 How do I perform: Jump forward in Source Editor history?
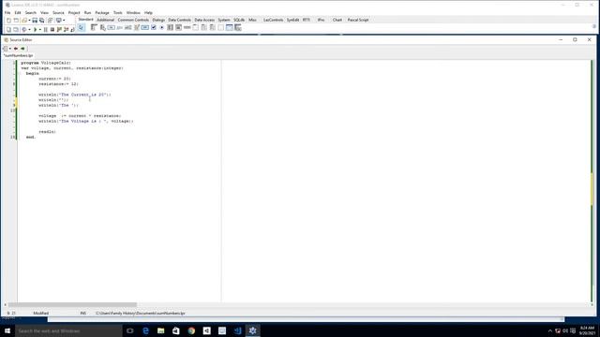pyautogui.click(x=22, y=49)
